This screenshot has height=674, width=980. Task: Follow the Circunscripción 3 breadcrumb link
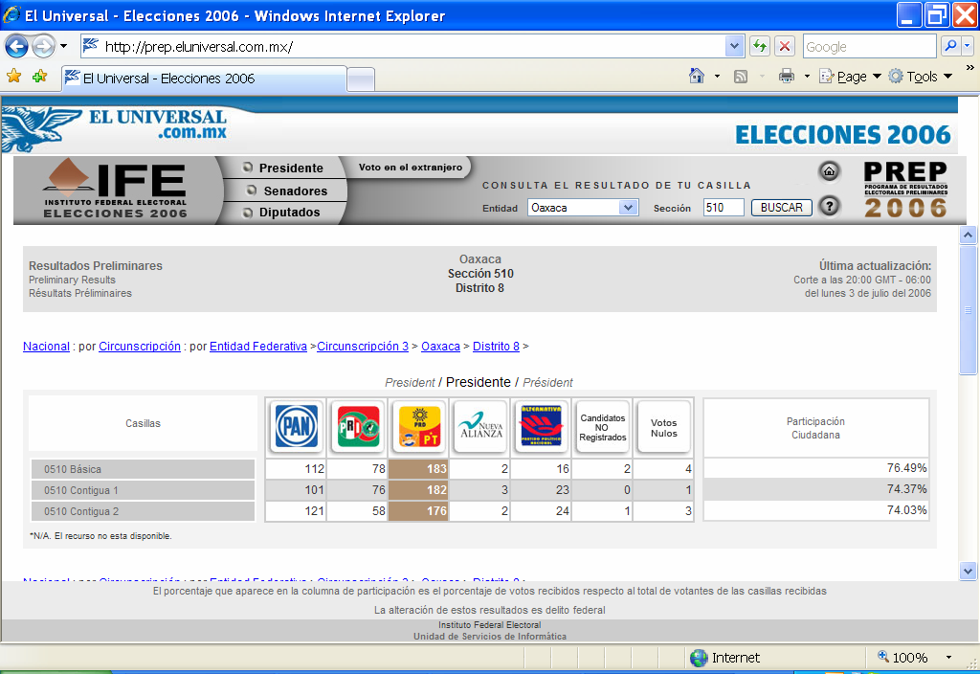[x=363, y=347]
